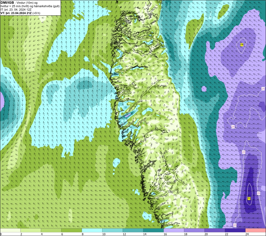Screen dimensions: 266x236
Task: Click the legend scale value '20'
Action: pos(206,234)
